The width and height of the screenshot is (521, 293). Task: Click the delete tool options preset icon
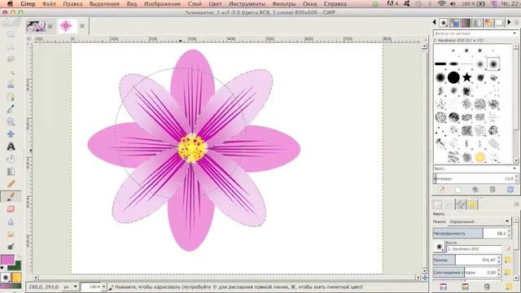(x=487, y=286)
